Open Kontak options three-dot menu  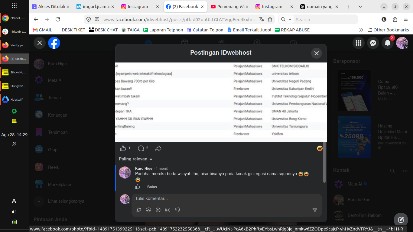[405, 171]
